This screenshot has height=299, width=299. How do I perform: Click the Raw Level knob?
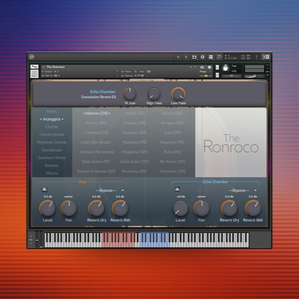47,208
